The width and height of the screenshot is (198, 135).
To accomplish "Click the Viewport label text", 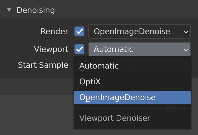I will 51,49.
